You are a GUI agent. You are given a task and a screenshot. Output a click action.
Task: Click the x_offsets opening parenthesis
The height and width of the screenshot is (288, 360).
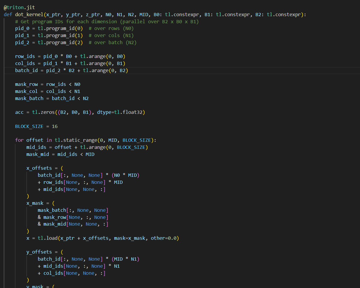click(61, 168)
